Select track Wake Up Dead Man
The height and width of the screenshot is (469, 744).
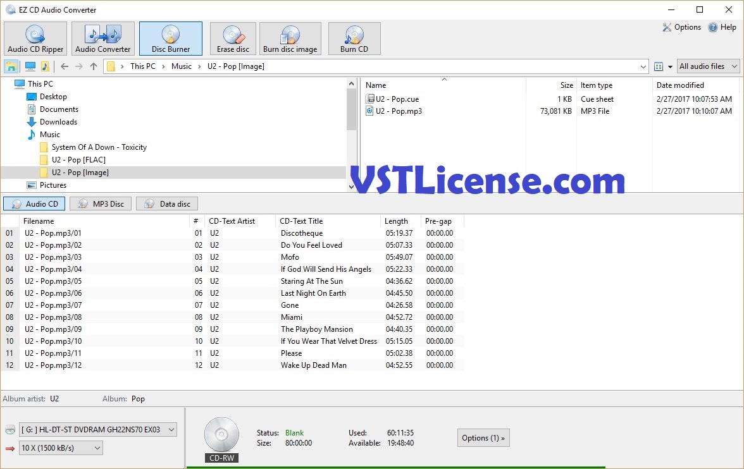314,365
